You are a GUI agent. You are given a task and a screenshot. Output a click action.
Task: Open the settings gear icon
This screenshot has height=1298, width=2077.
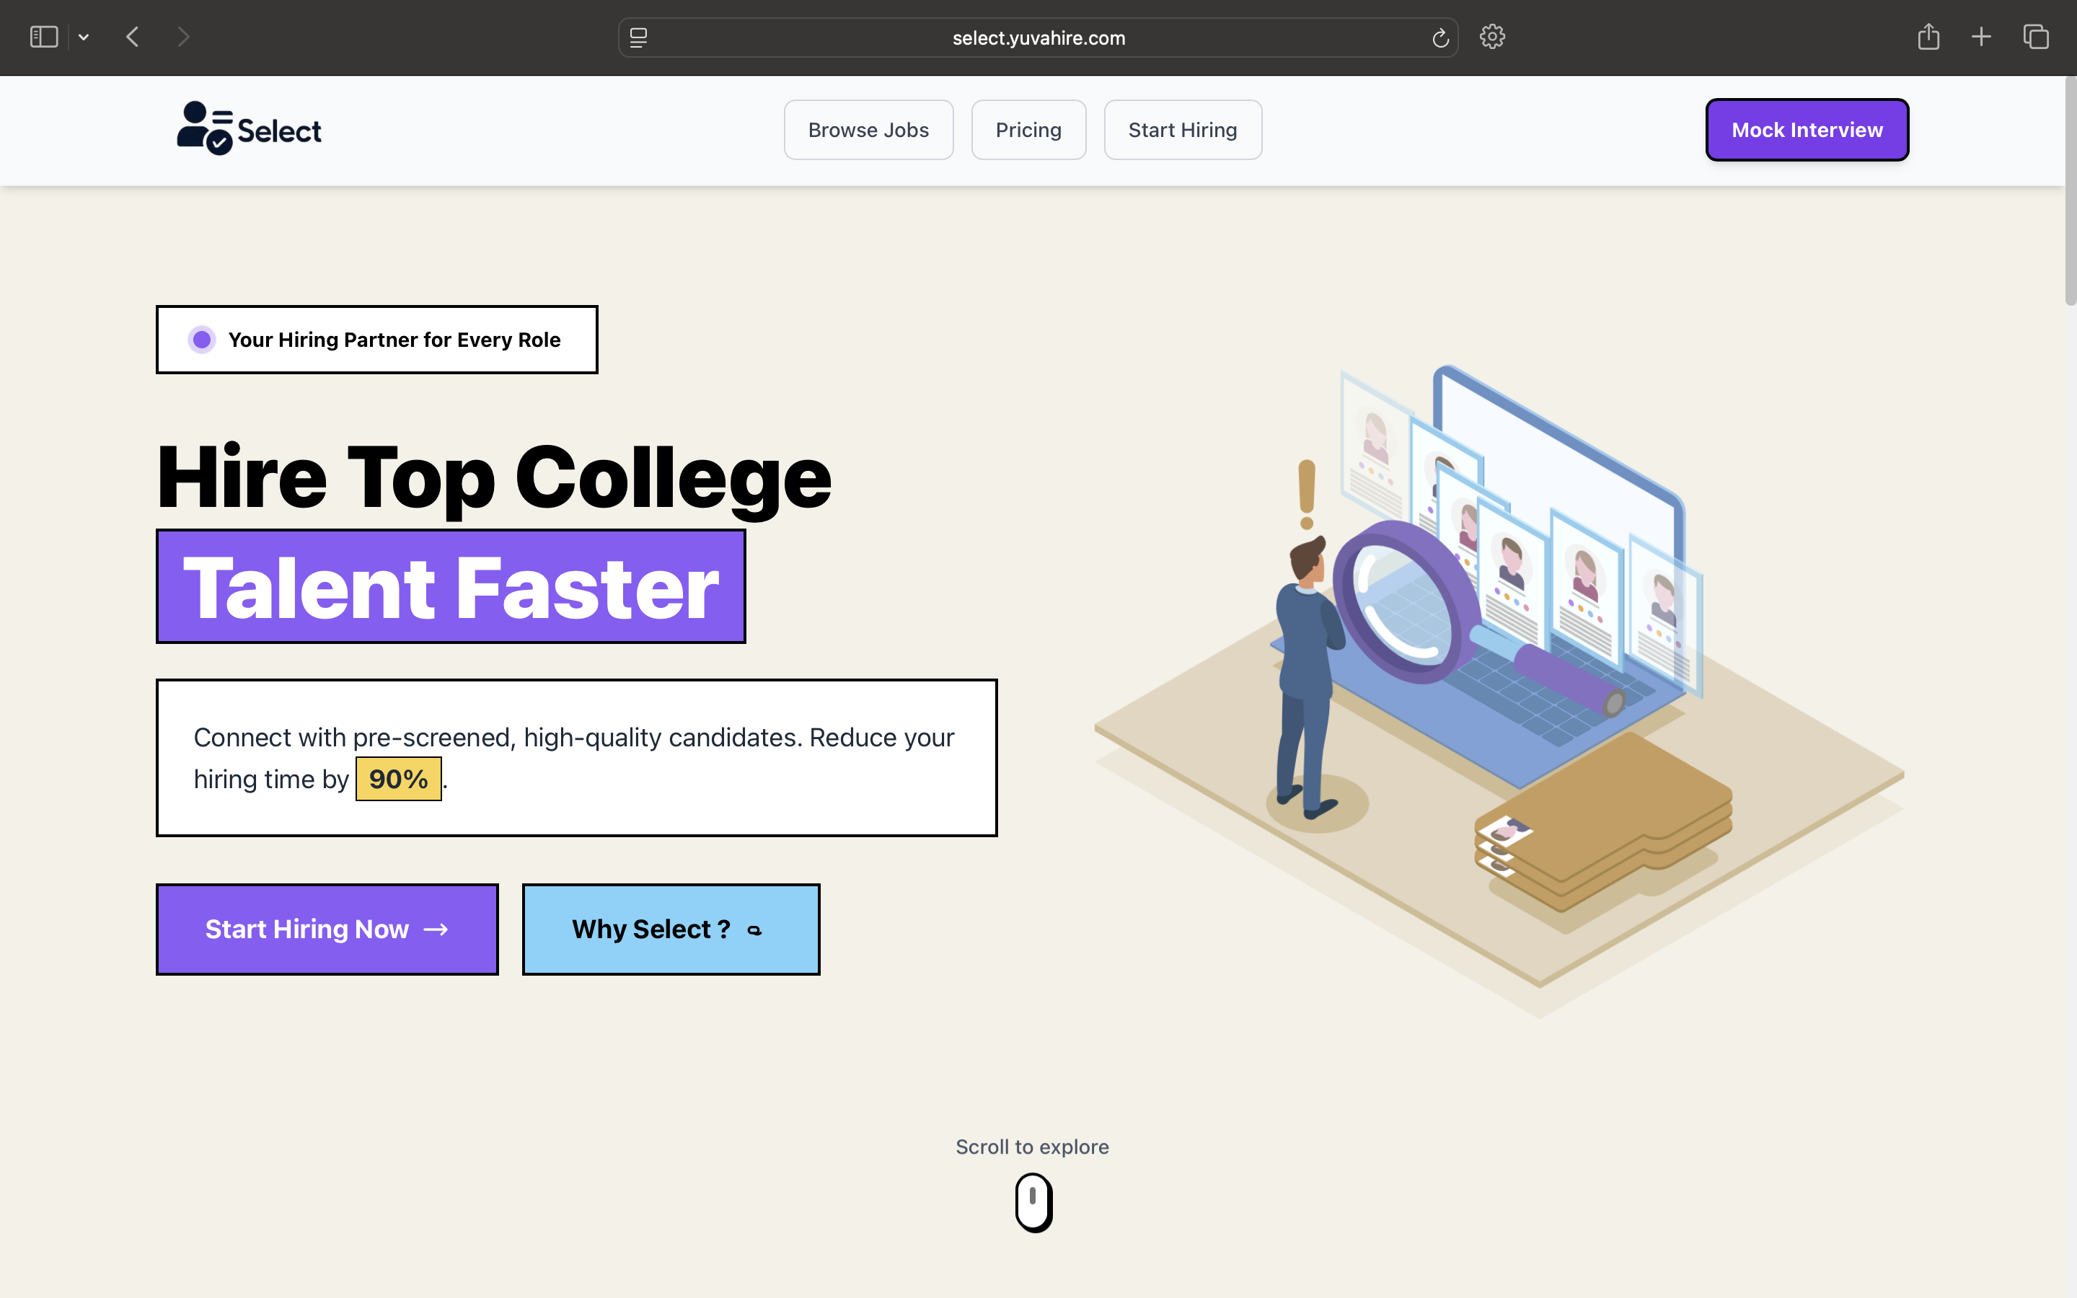tap(1493, 37)
